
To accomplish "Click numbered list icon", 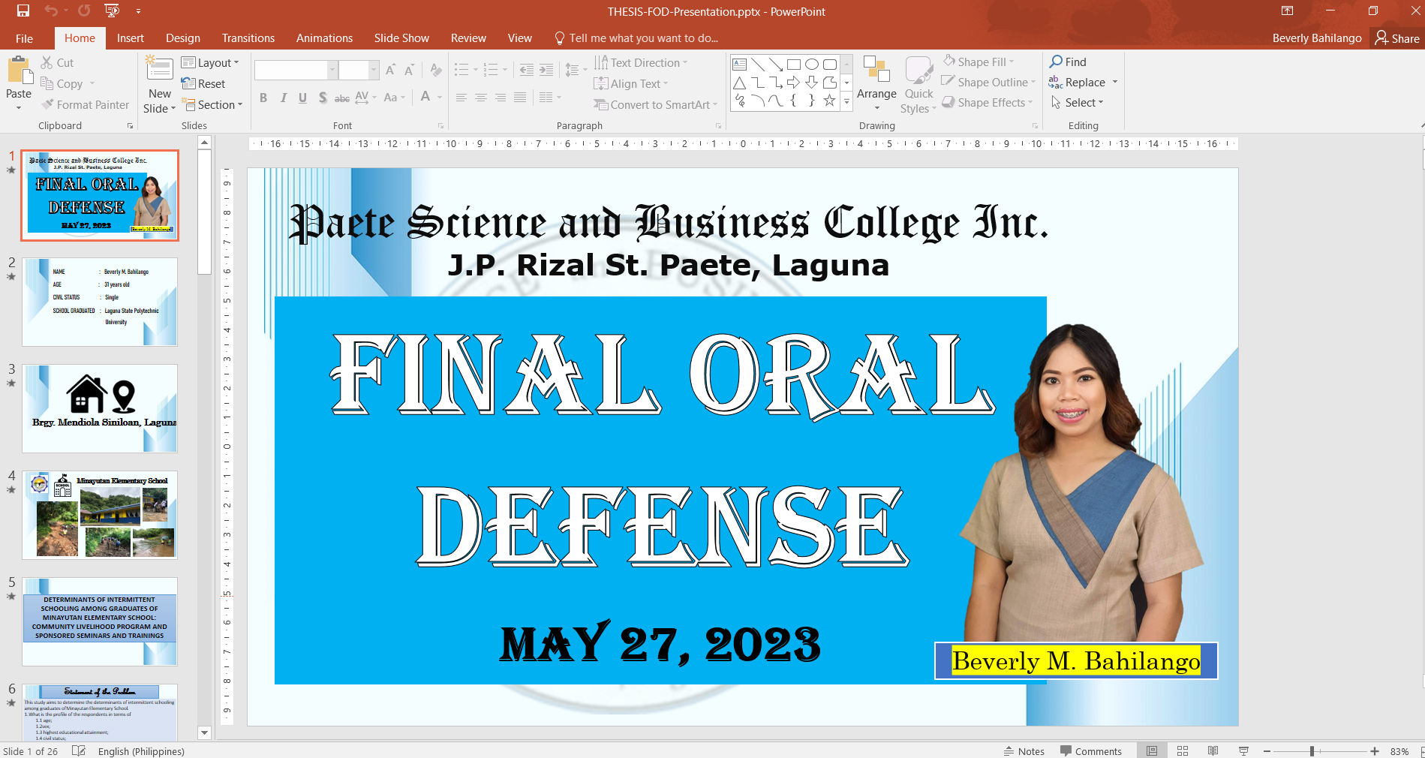I will click(491, 71).
